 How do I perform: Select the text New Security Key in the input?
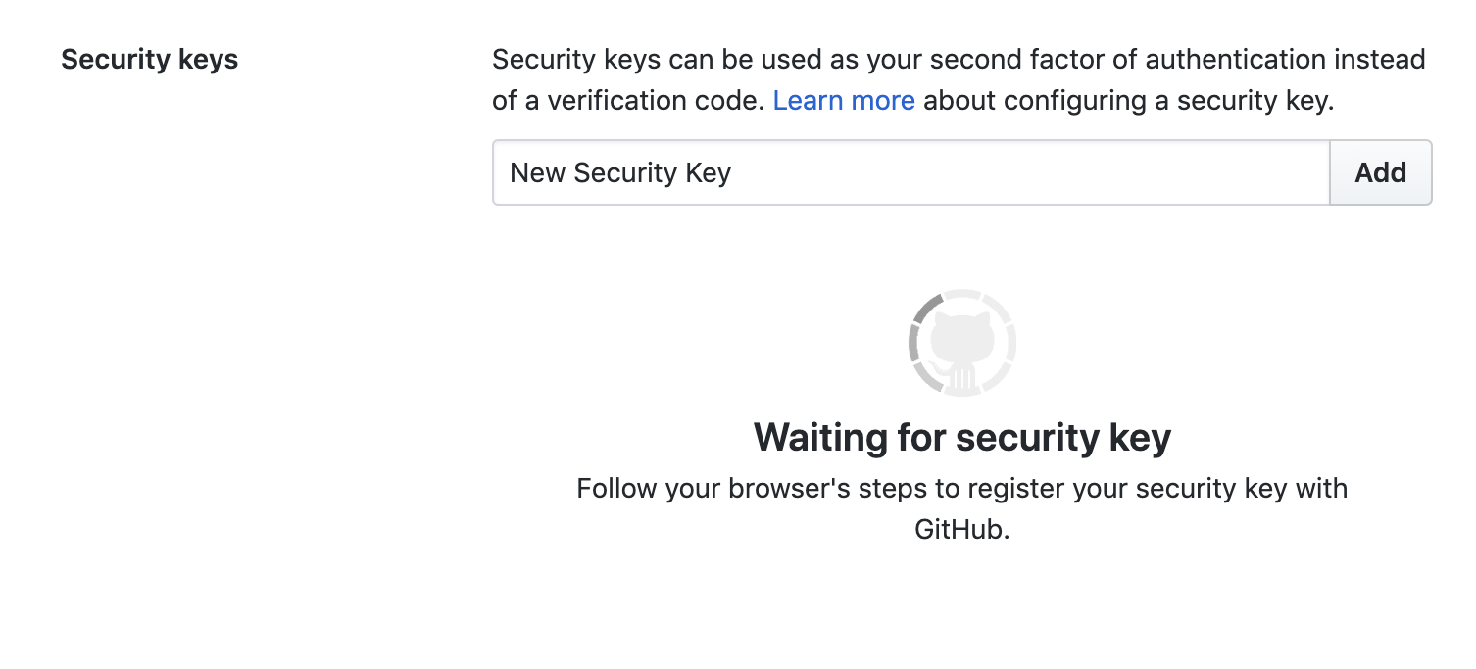[619, 172]
